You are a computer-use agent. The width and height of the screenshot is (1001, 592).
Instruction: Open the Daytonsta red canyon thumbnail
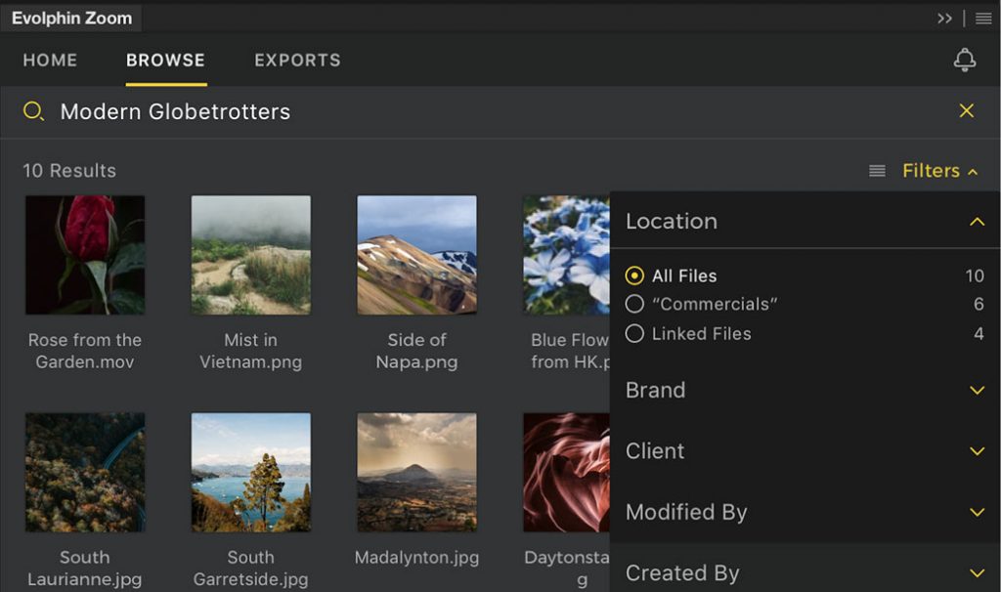click(567, 473)
